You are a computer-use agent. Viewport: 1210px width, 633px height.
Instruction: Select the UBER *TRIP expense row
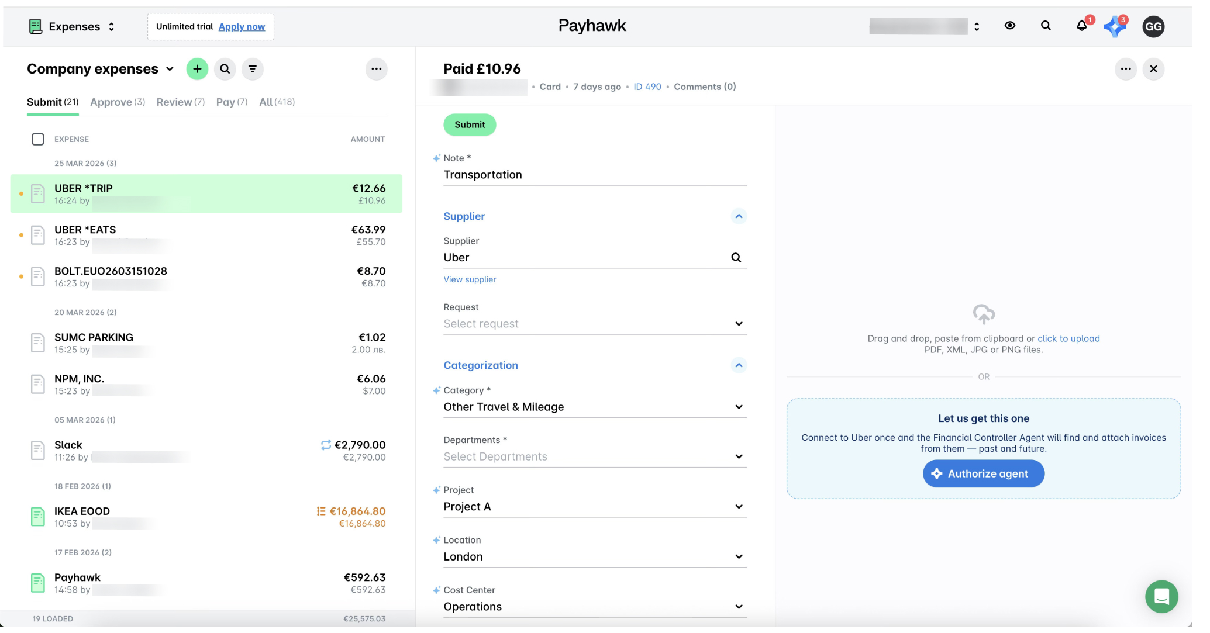pyautogui.click(x=206, y=193)
